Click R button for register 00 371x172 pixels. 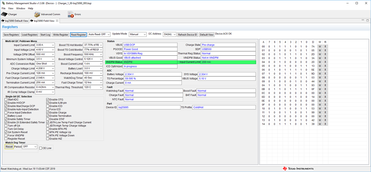325,46
